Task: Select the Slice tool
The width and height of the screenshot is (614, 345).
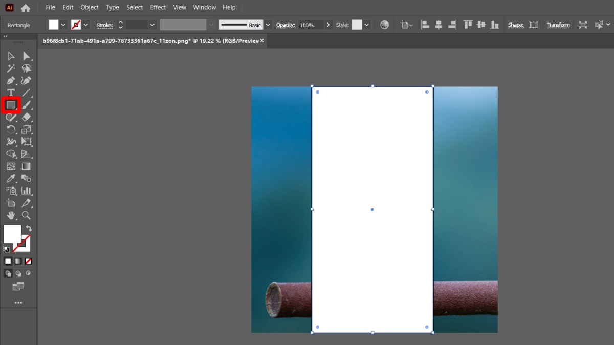Action: (x=27, y=203)
